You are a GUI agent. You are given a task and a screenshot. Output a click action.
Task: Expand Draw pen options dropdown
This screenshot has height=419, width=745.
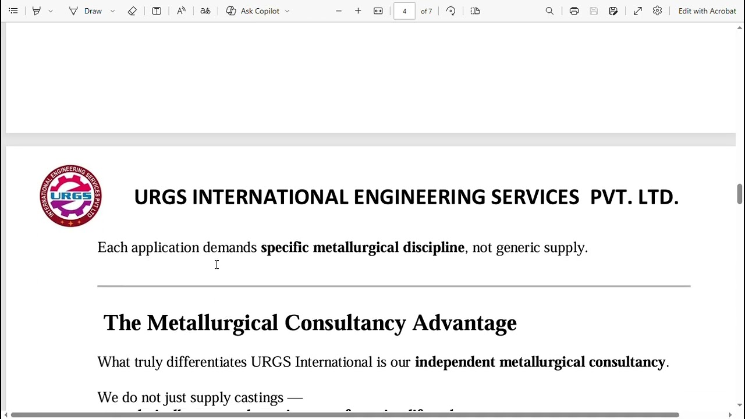[112, 11]
